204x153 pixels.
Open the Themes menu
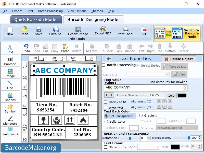97,11
